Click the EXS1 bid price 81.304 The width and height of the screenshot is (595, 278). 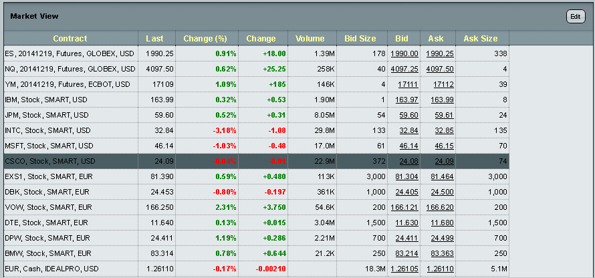coord(406,176)
